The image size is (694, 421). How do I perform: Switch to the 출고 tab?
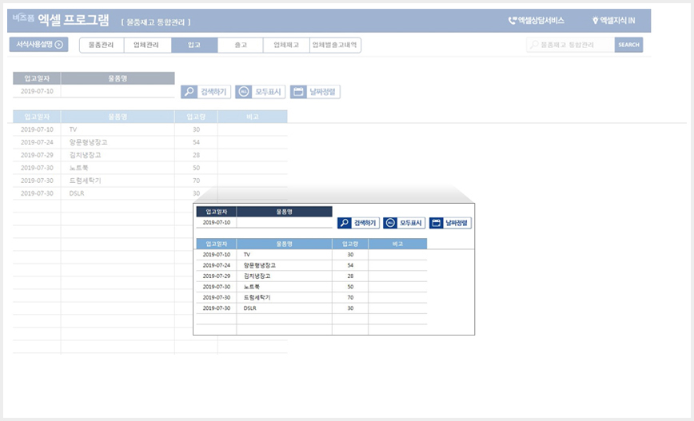pyautogui.click(x=241, y=45)
